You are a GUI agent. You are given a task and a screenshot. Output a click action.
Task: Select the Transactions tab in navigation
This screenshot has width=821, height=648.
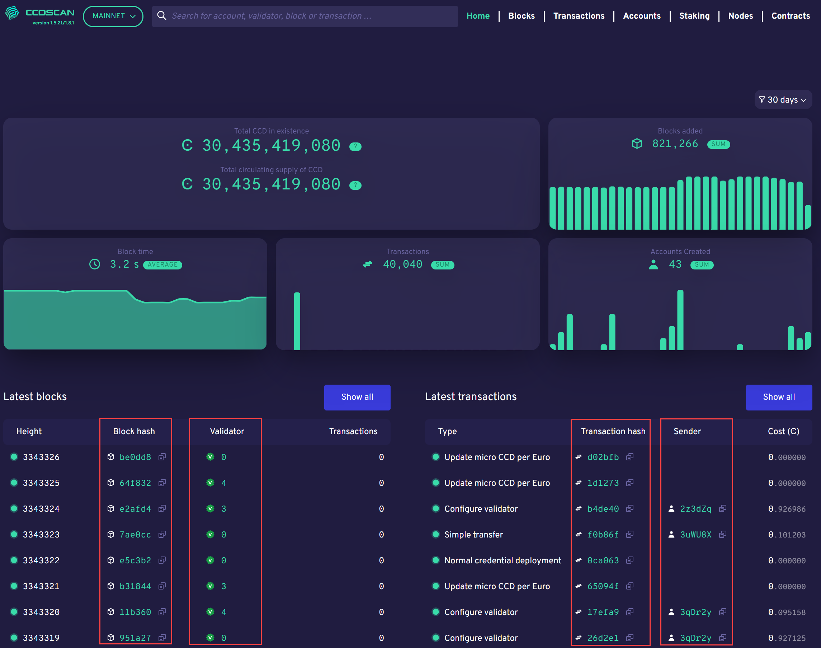coord(578,17)
